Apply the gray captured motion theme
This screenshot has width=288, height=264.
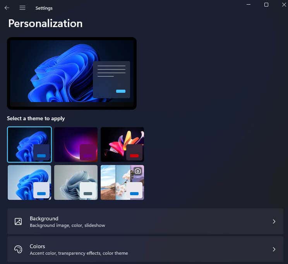pyautogui.click(x=76, y=182)
